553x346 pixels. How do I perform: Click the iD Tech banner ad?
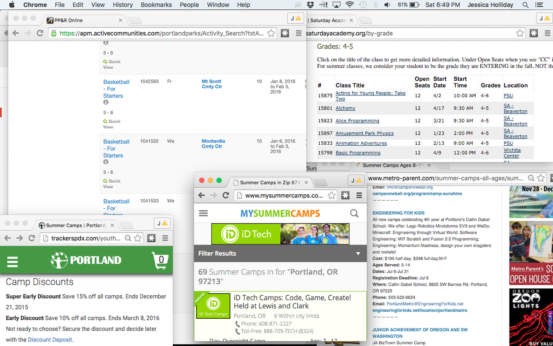click(x=280, y=234)
